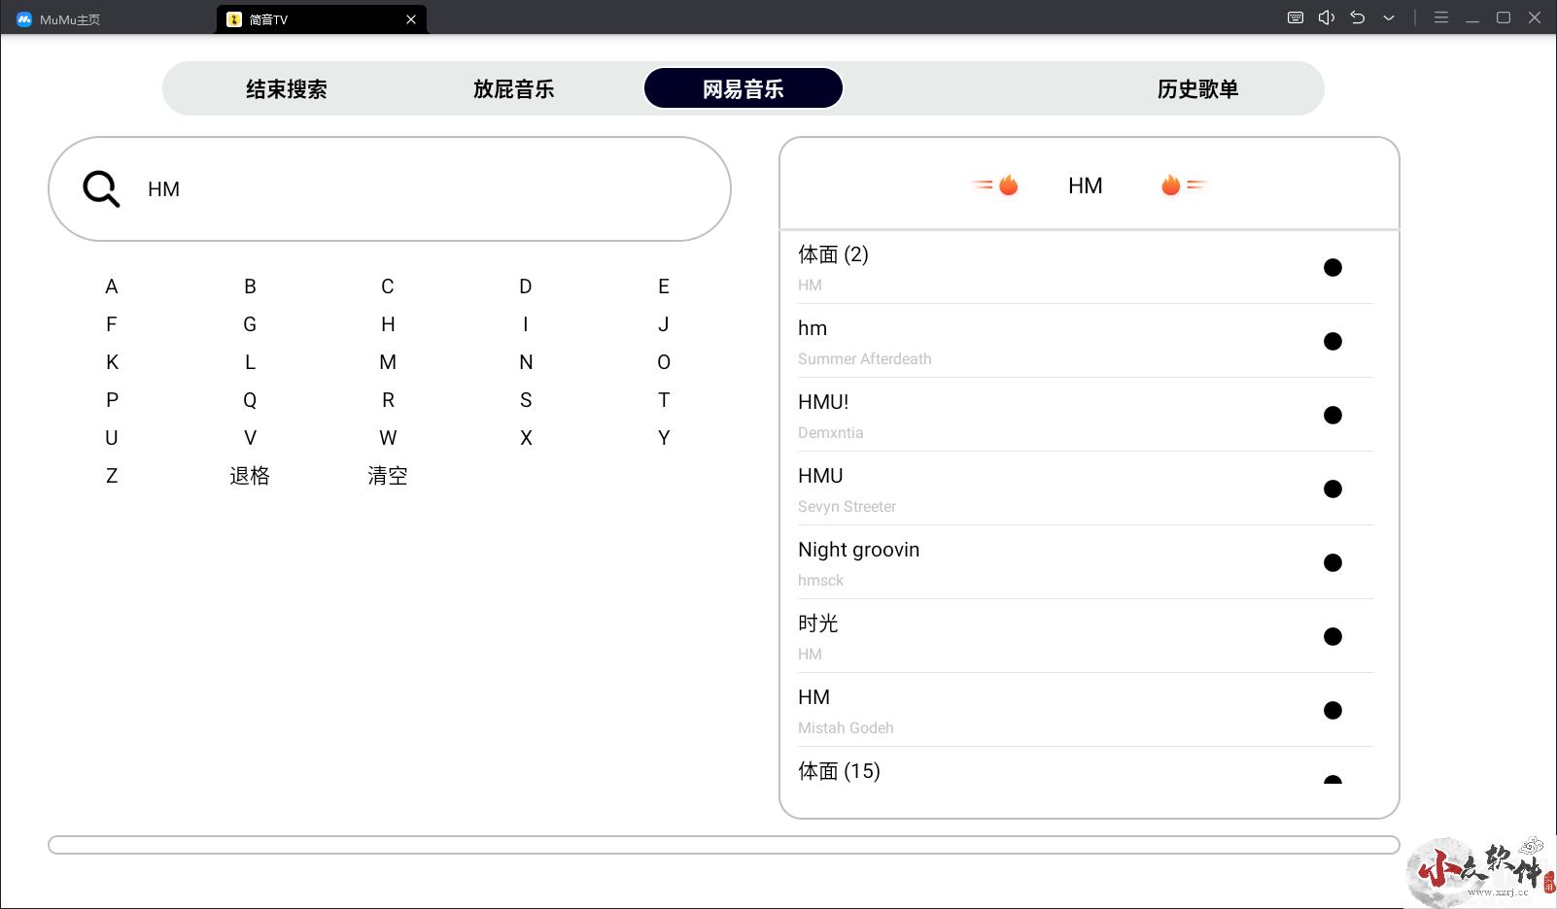Select the 网易音乐 tab

pos(744,88)
